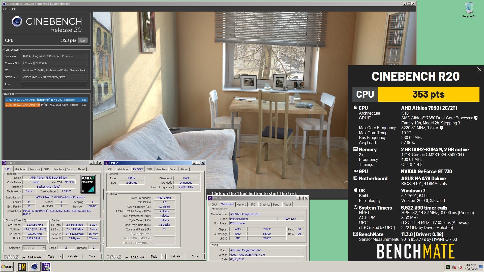The height and width of the screenshot is (272, 484).
Task: Open the Memory tab in the Mainboard CPU-Z window
Action: click(241, 205)
